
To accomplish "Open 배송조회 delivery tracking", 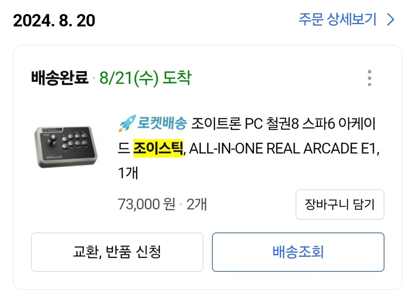I will coord(298,252).
